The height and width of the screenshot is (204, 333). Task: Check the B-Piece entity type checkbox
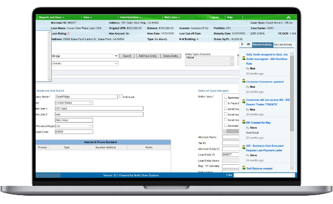coord(226,103)
